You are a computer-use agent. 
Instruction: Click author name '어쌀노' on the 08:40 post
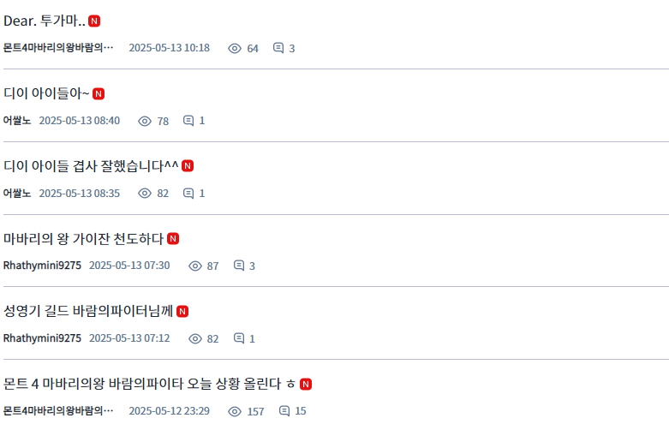point(17,121)
